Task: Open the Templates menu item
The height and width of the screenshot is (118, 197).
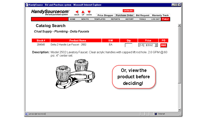Action: [100, 19]
